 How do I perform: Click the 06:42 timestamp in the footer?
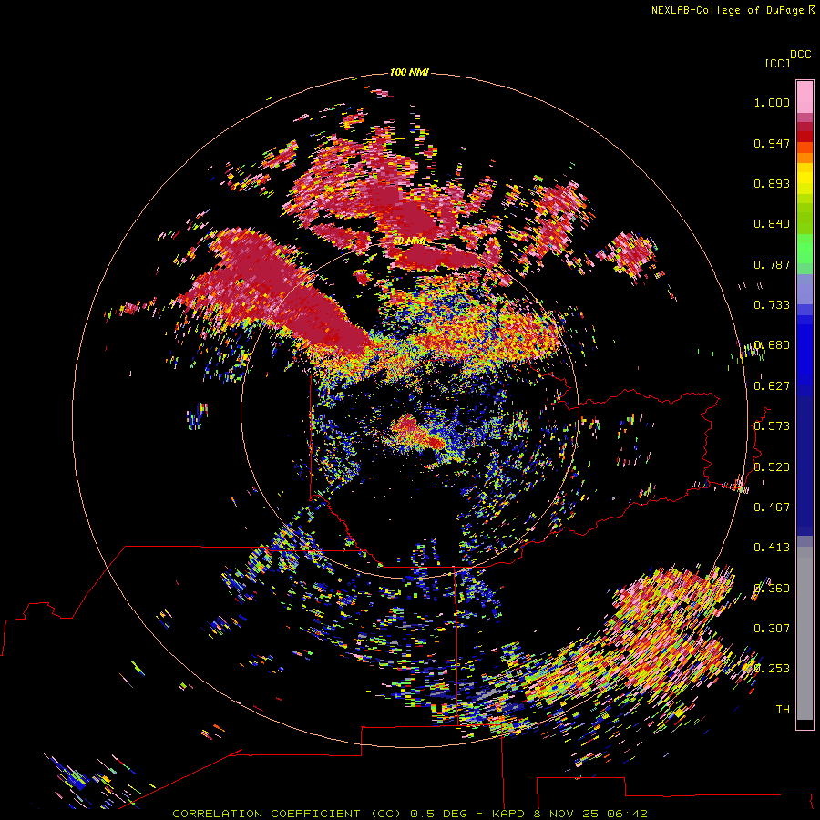click(628, 814)
